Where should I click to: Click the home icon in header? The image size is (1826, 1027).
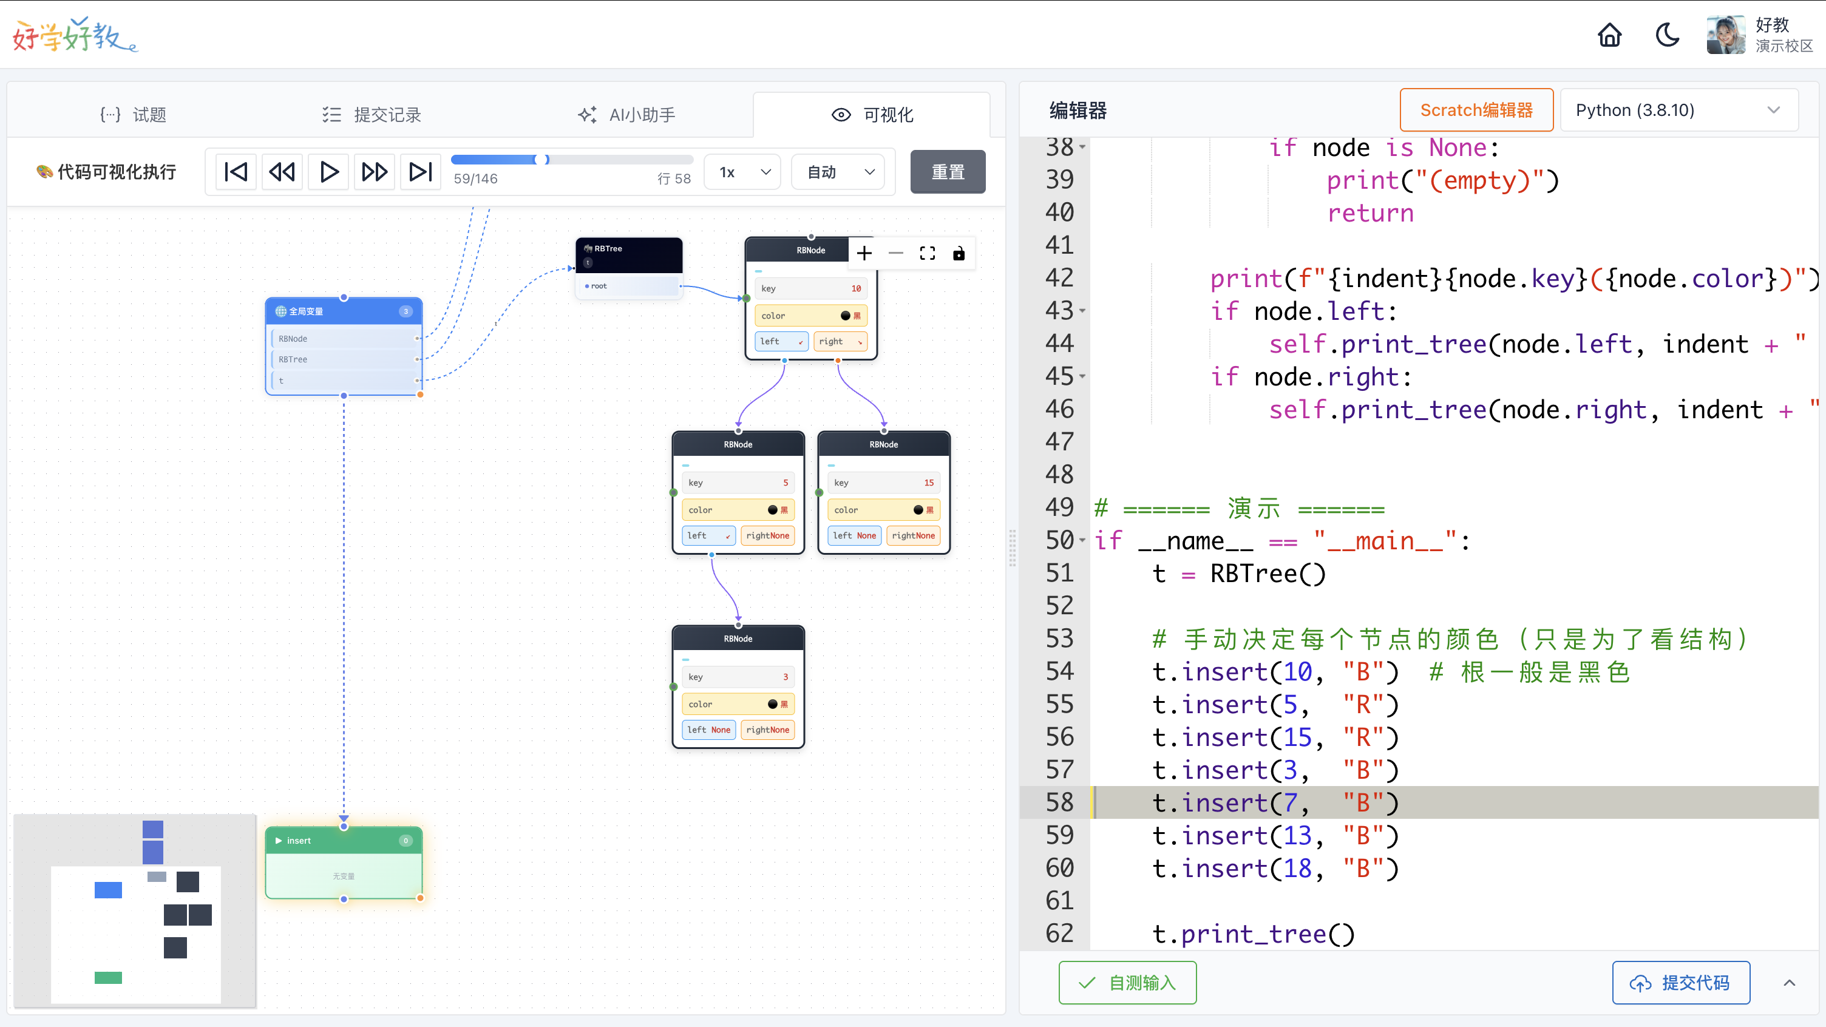pos(1609,35)
